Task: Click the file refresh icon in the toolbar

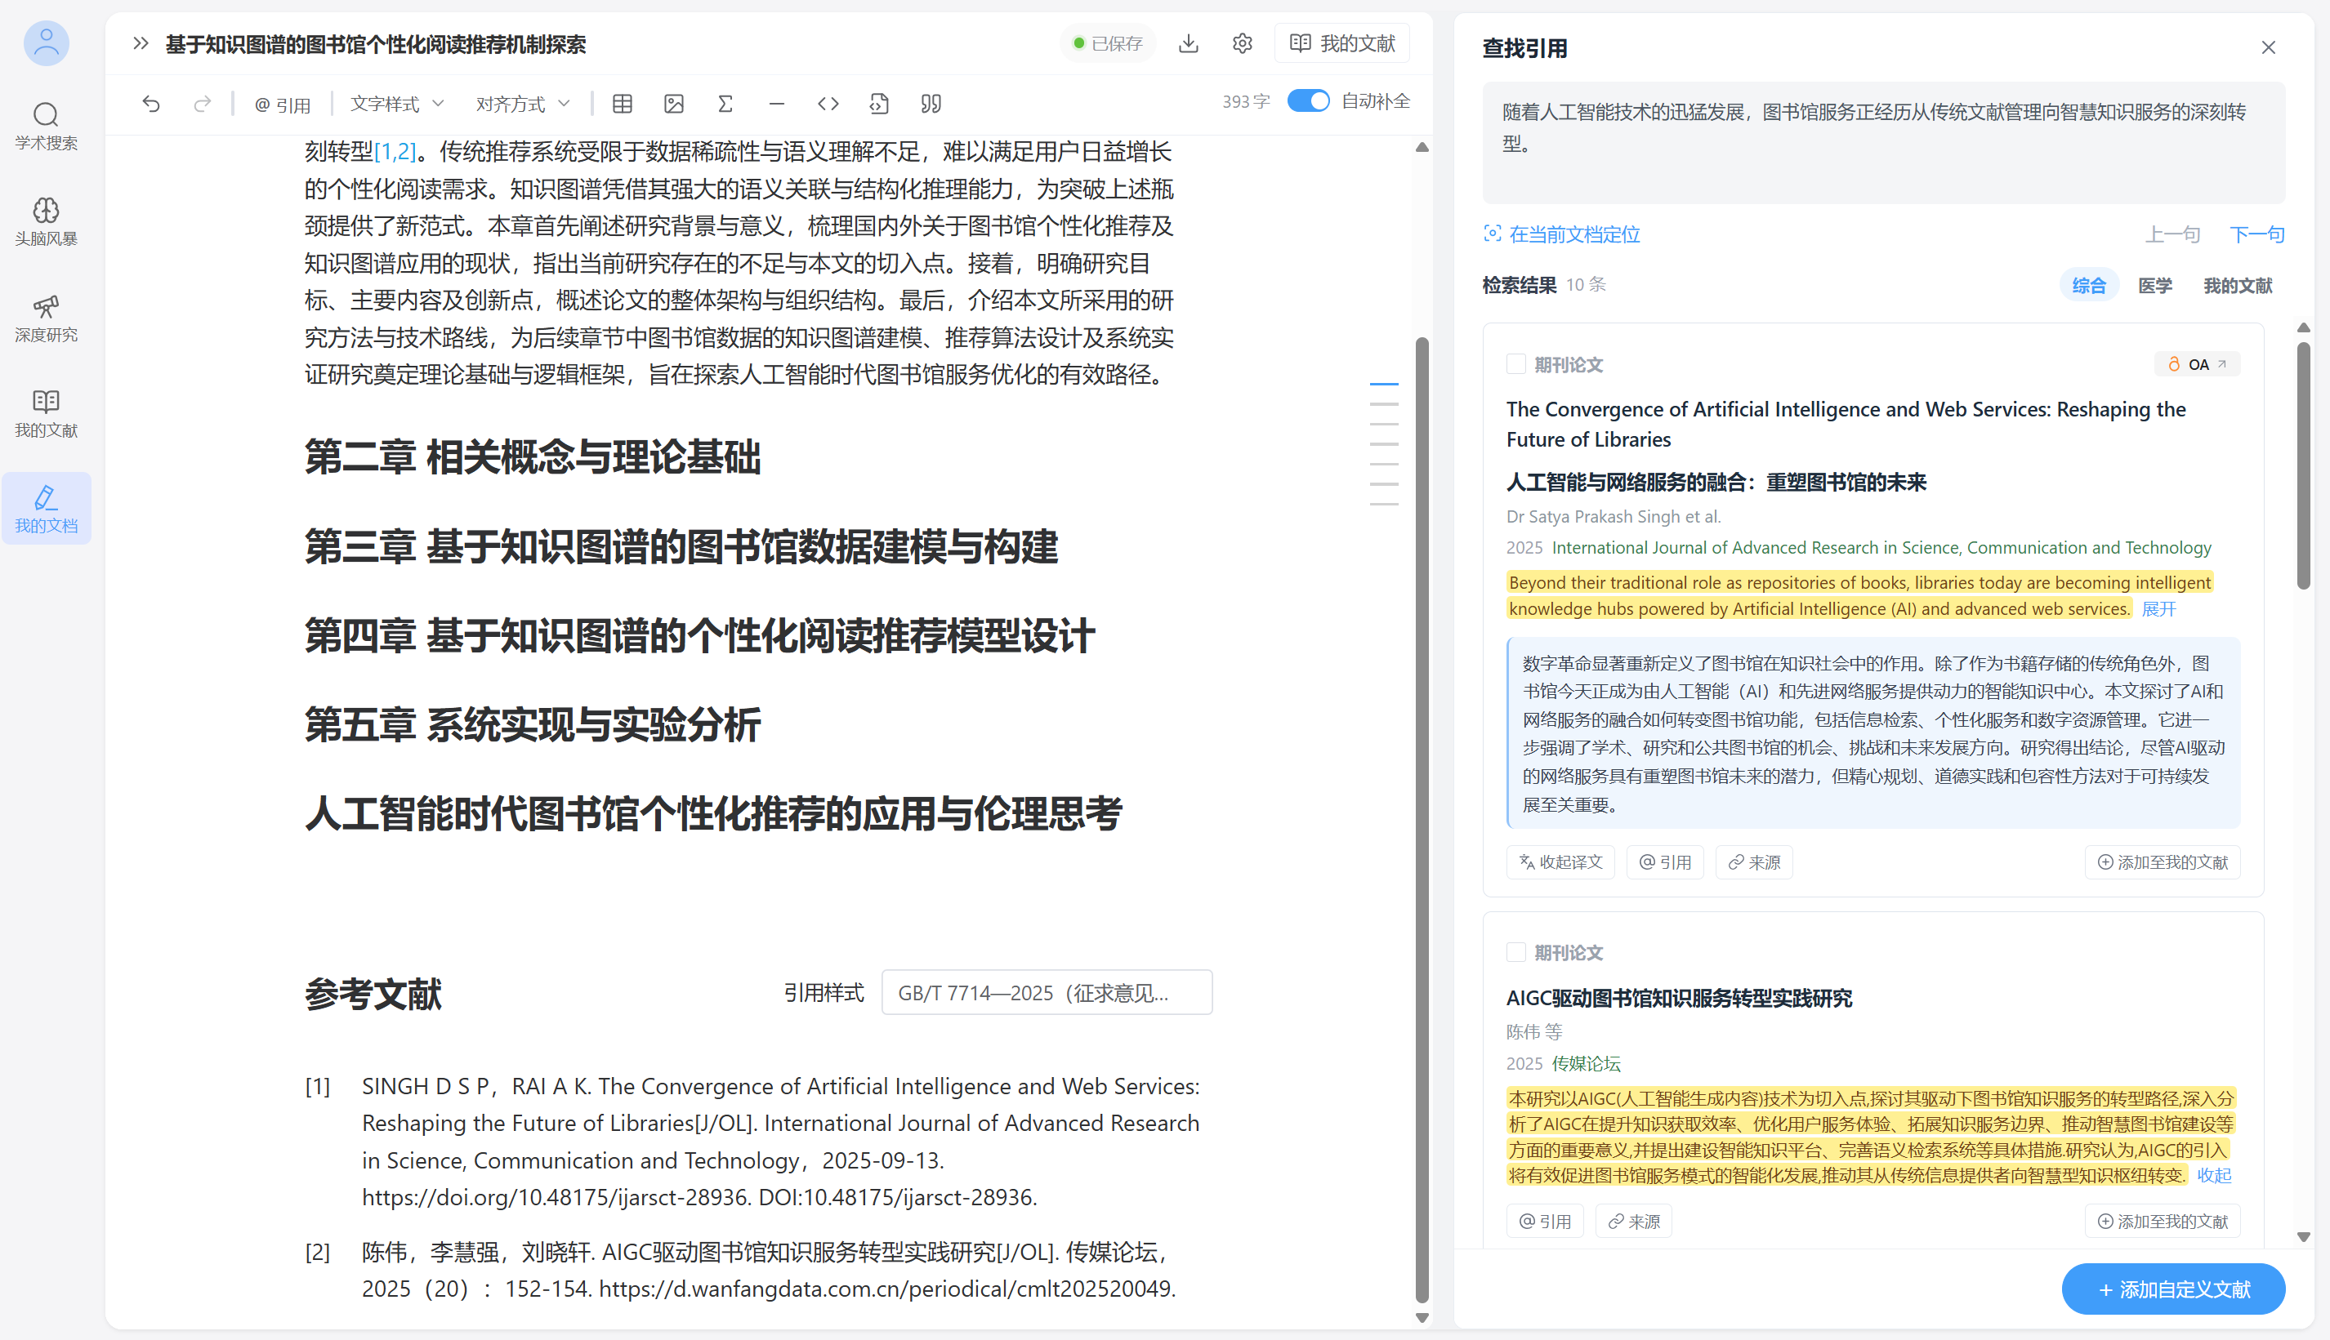Action: [879, 104]
